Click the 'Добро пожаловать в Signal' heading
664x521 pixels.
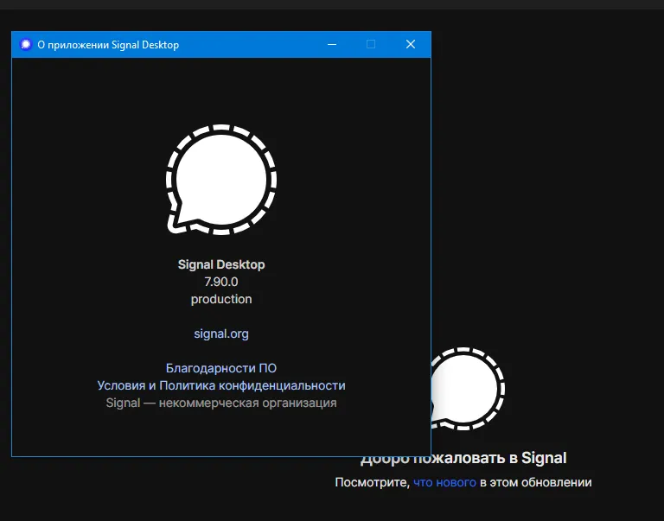[x=463, y=458]
